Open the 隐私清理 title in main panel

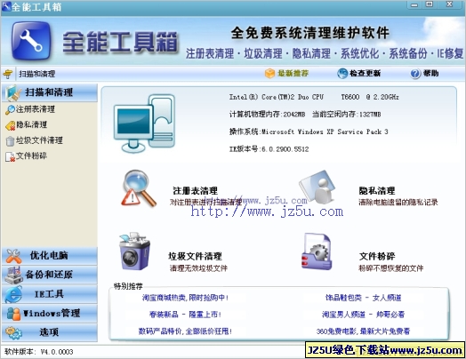pyautogui.click(x=377, y=191)
